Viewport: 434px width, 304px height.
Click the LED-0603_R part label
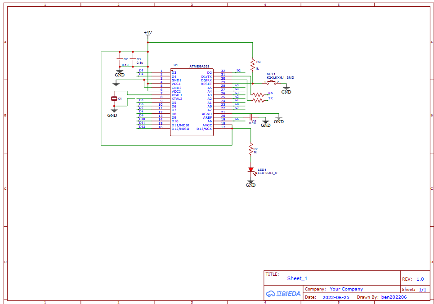[x=268, y=173]
